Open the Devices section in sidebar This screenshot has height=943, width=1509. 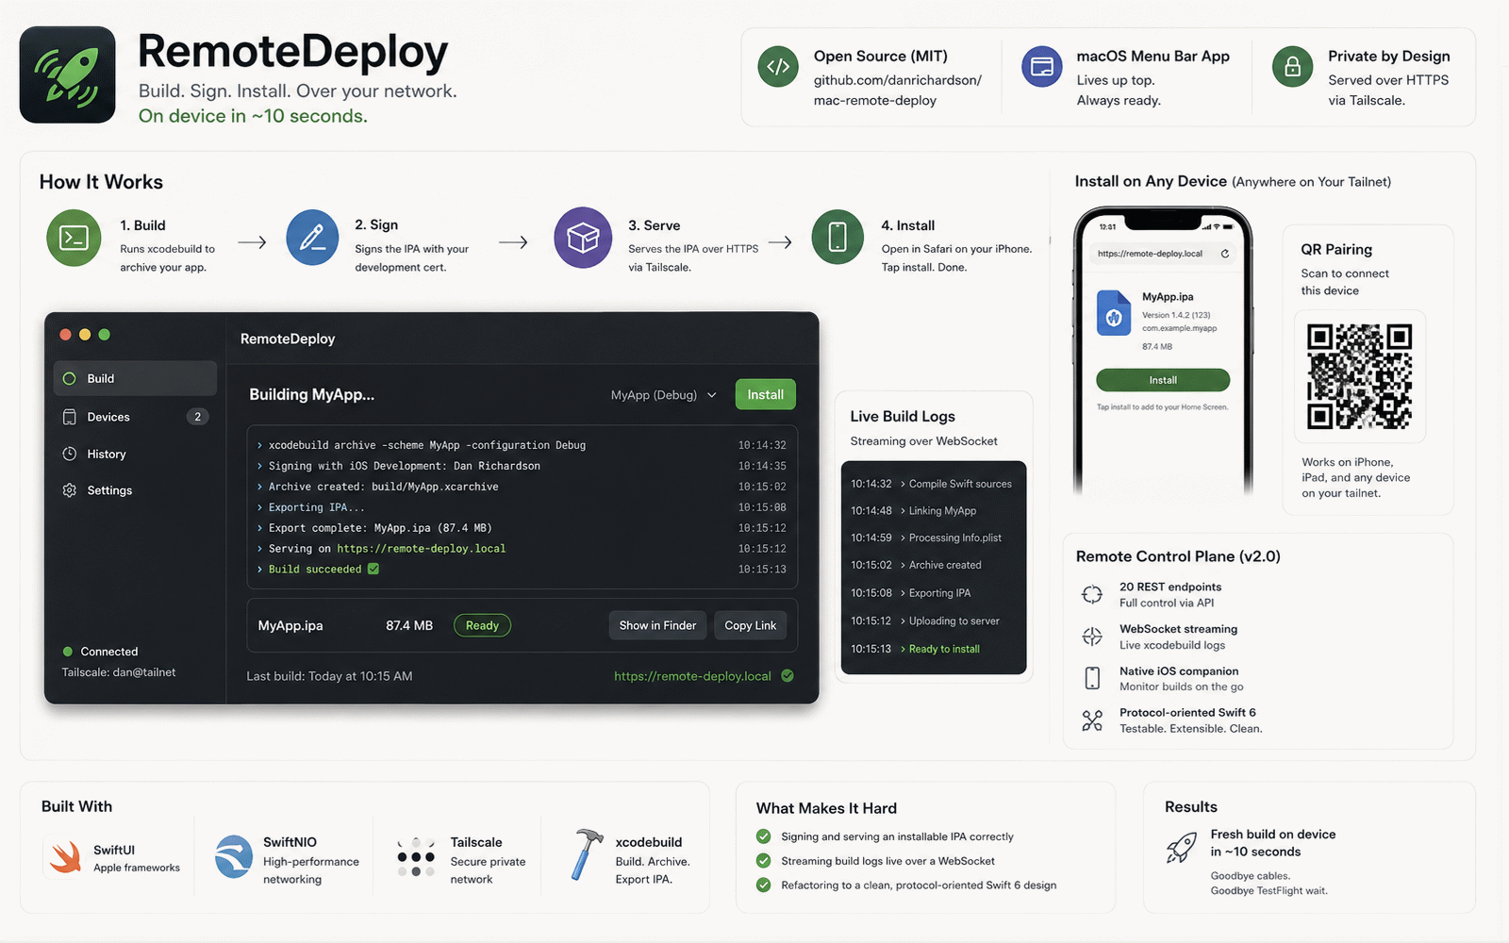(x=135, y=417)
